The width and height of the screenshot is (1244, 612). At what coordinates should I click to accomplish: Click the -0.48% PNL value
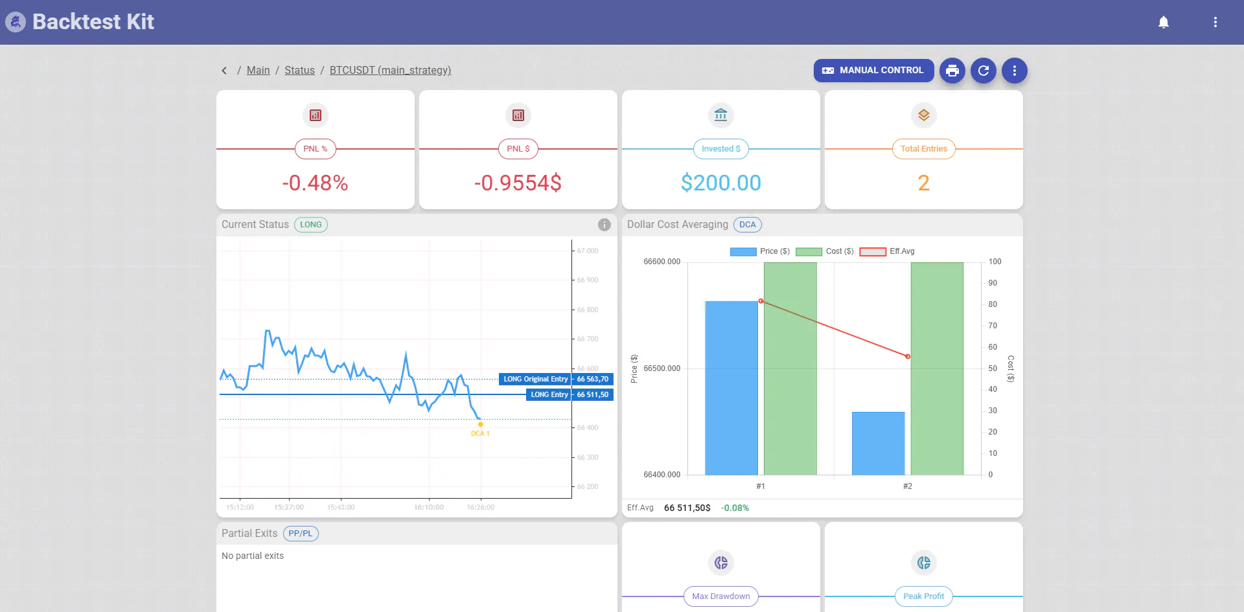tap(316, 183)
